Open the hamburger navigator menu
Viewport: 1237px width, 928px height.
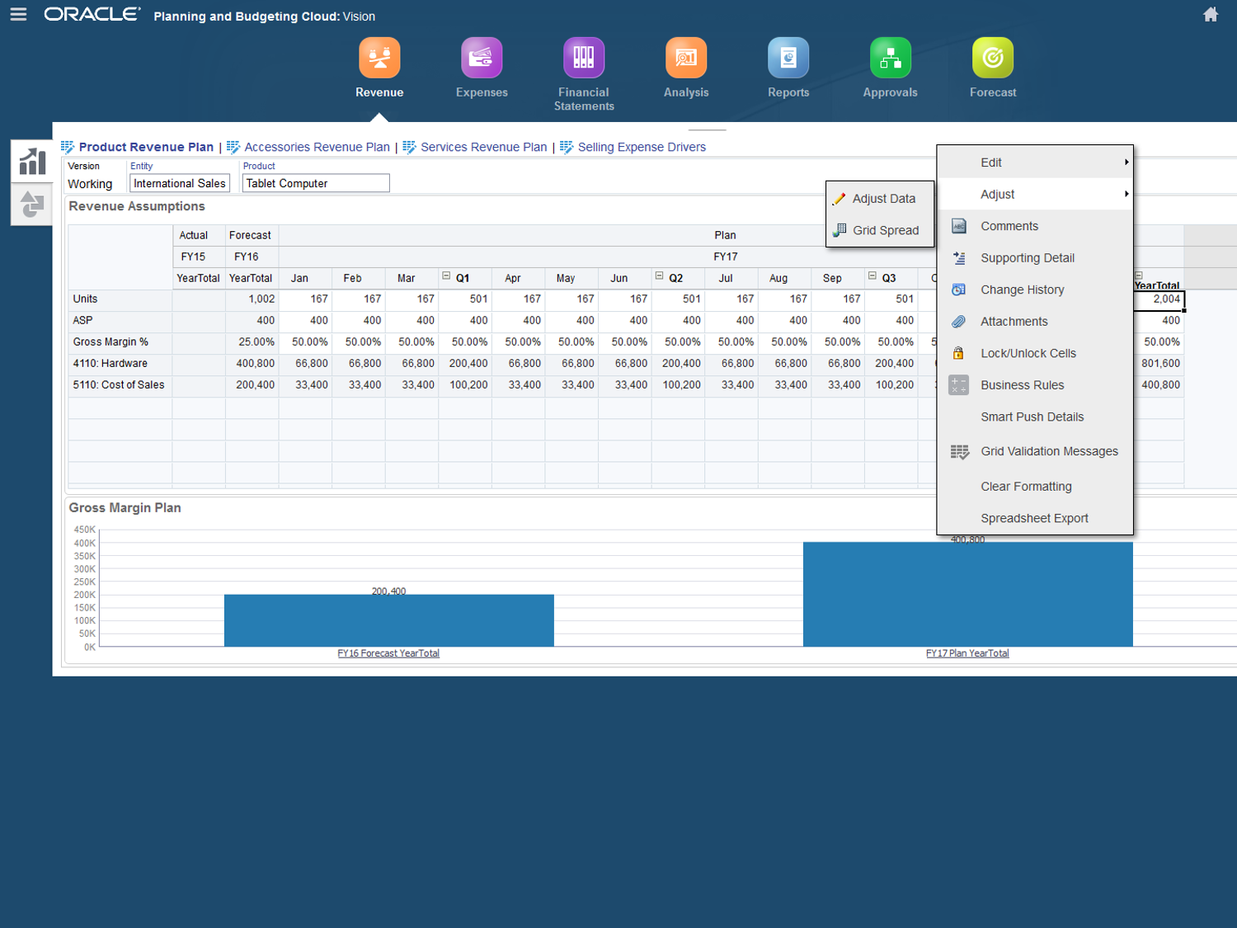18,15
